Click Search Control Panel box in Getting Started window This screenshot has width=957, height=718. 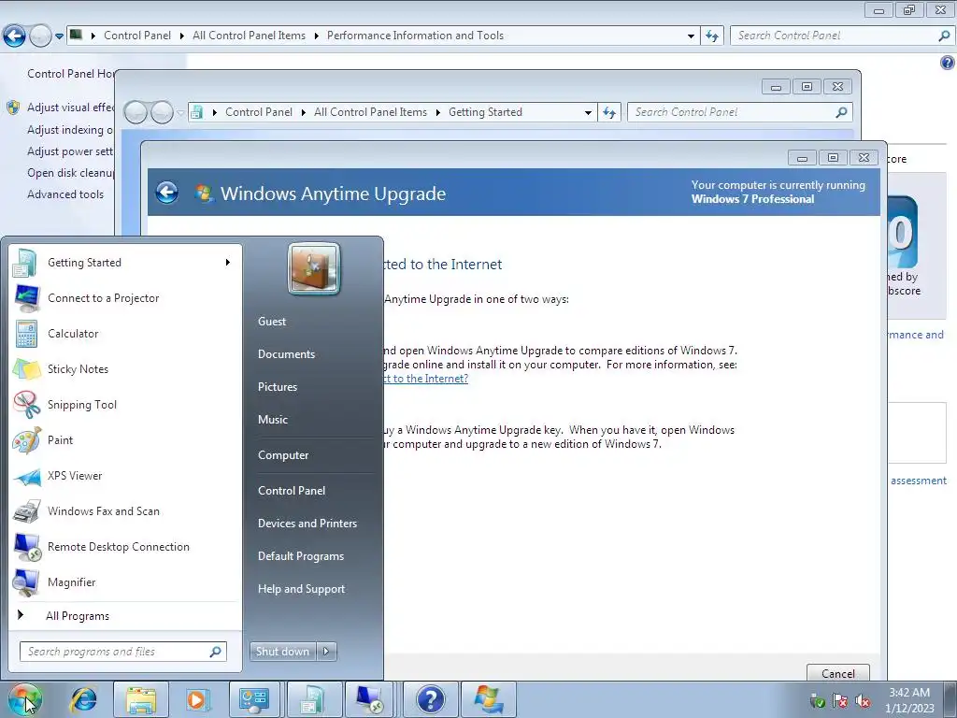[740, 112]
